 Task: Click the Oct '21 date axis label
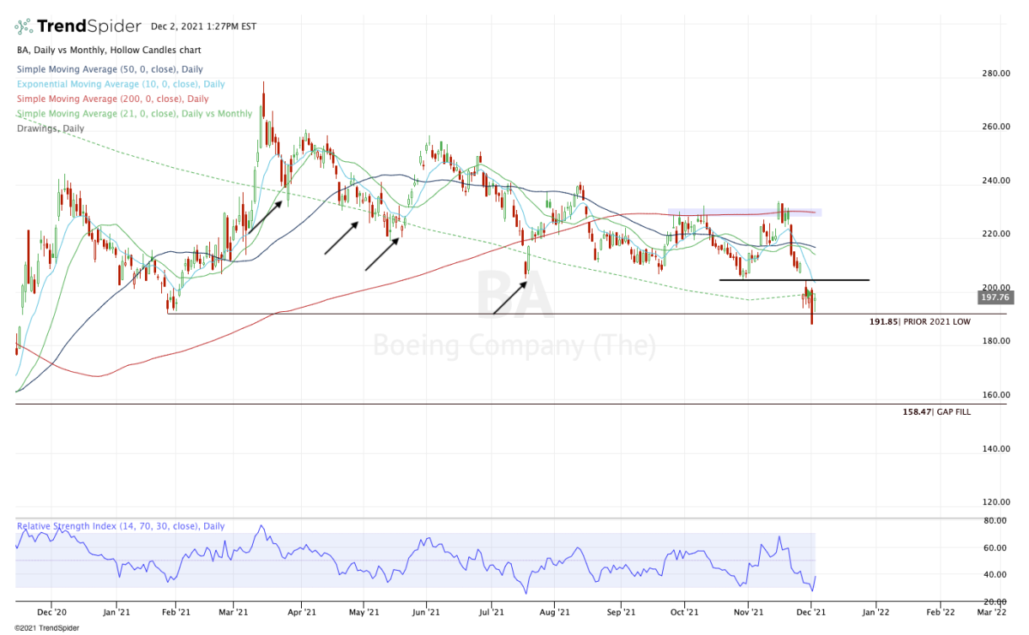pyautogui.click(x=685, y=613)
